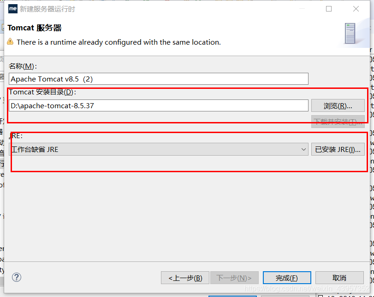
Task: Click the Tomcat 安装目录 path field
Action: pos(159,105)
